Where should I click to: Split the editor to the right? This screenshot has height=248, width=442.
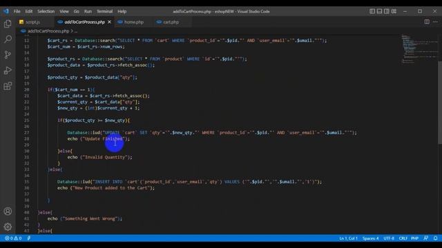point(427,22)
